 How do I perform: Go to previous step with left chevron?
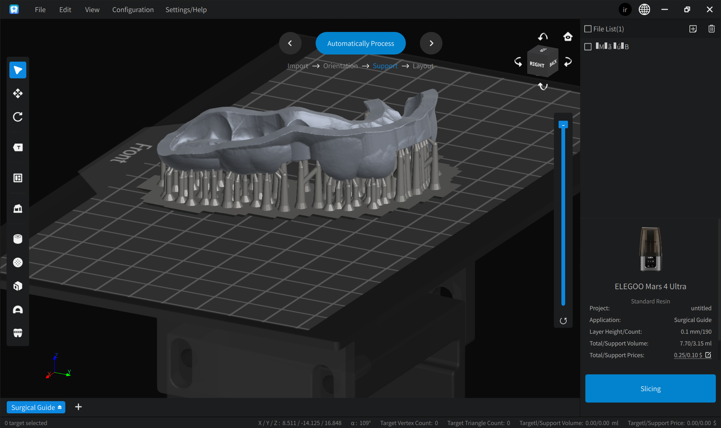pyautogui.click(x=290, y=43)
